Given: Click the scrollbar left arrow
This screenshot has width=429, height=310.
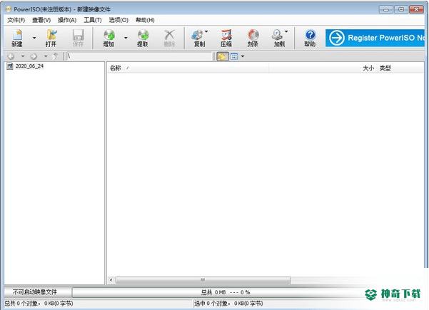Looking at the screenshot, I should (111, 280).
